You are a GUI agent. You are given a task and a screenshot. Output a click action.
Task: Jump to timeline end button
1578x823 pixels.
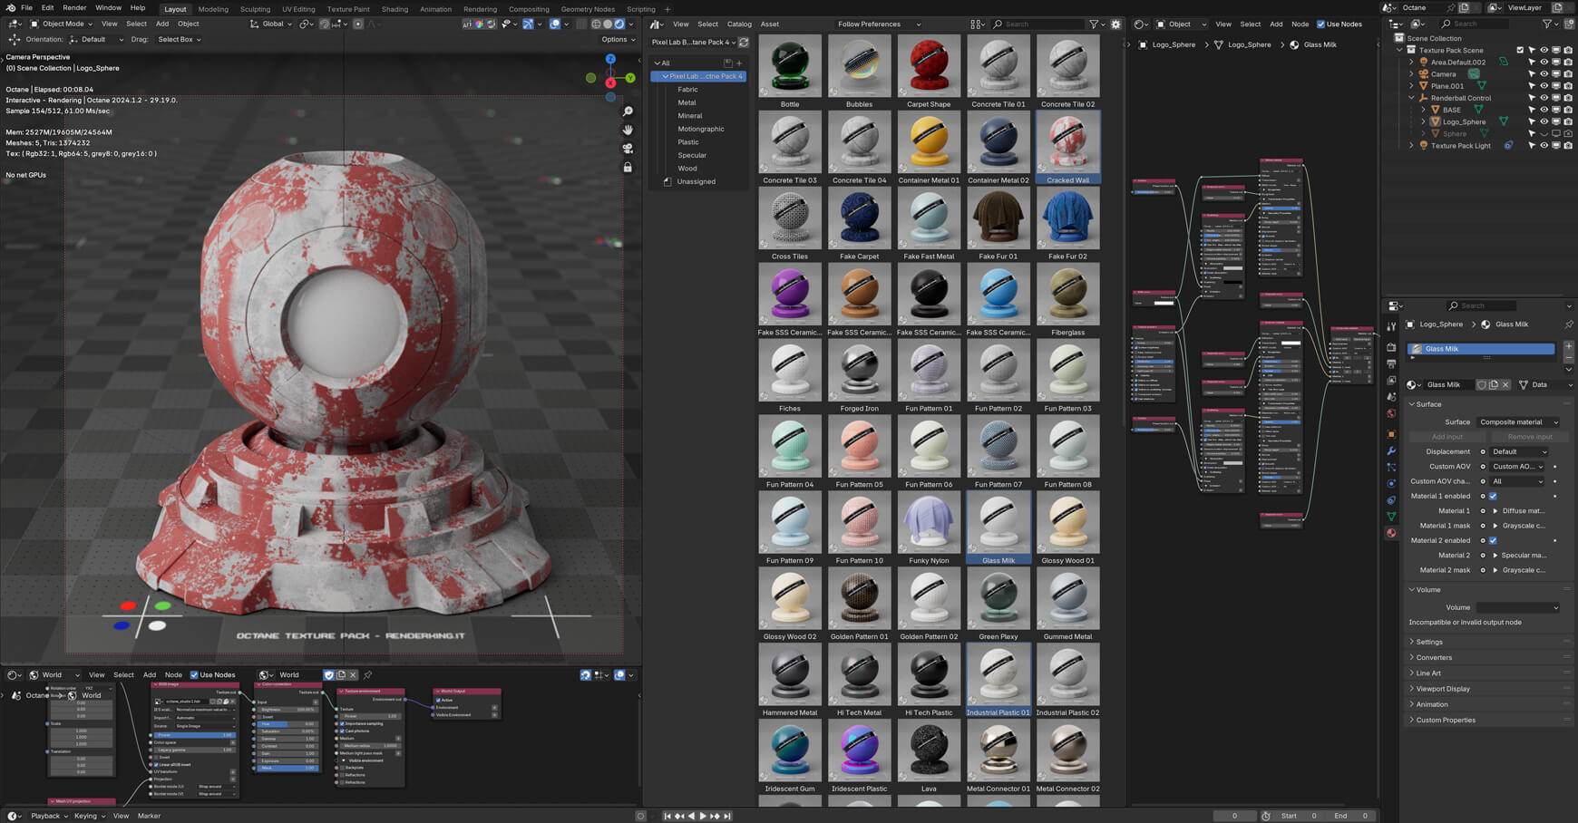click(726, 816)
